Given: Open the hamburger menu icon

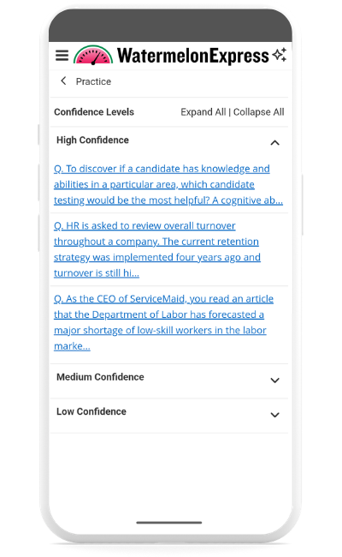Looking at the screenshot, I should (x=62, y=56).
